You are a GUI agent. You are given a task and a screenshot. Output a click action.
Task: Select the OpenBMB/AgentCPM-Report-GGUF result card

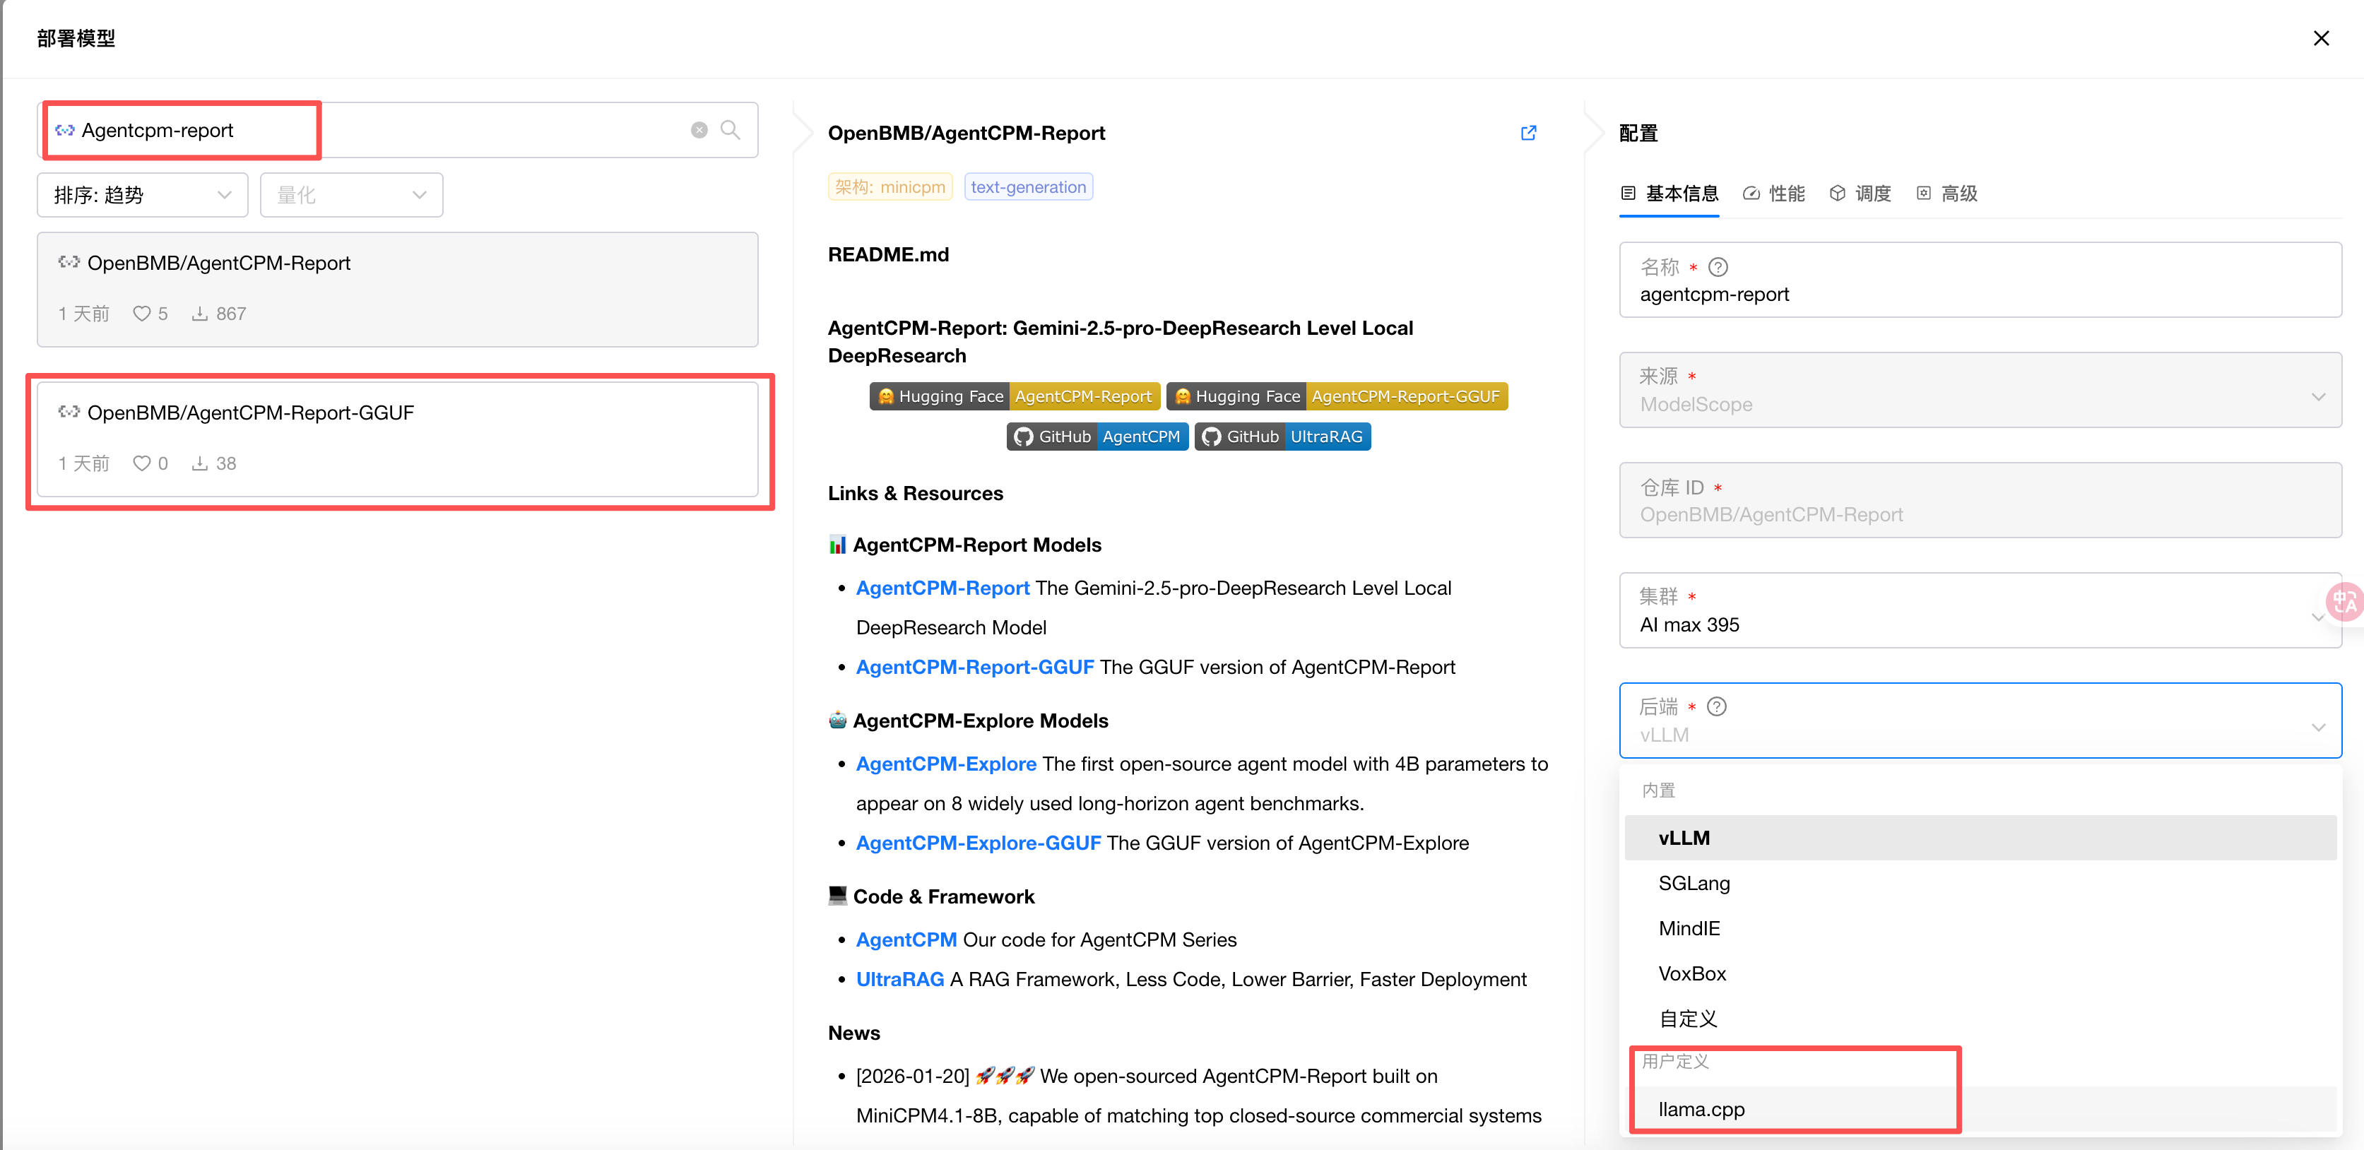point(397,439)
